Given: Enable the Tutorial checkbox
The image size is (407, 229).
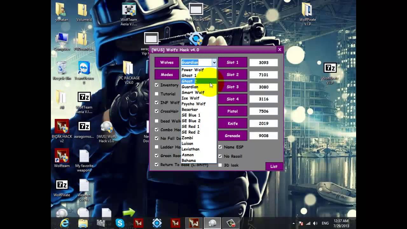Looking at the screenshot, I should click(156, 94).
